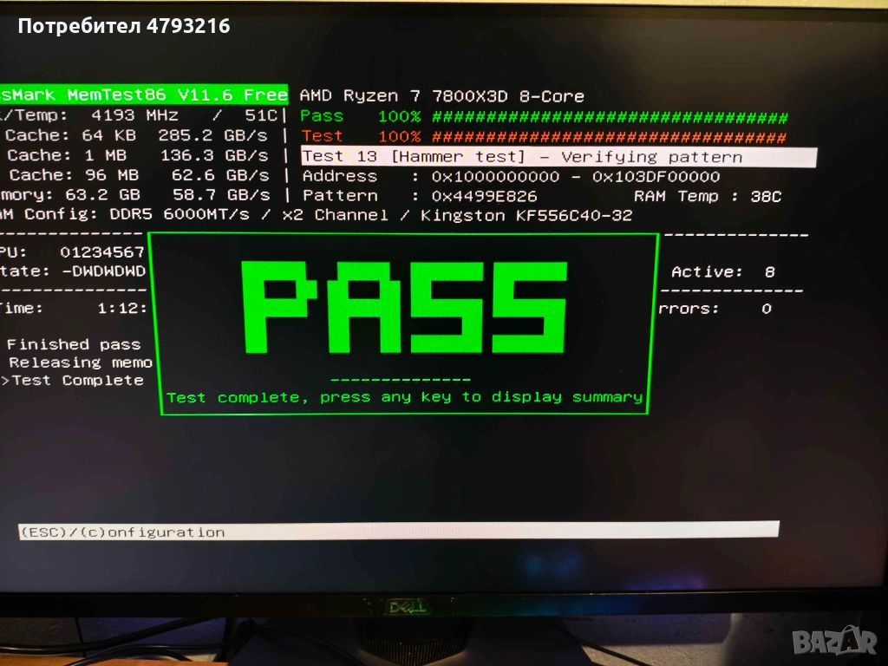
Task: Click the RAM Config DDR5 6000MT/s line
Action: pyautogui.click(x=317, y=215)
